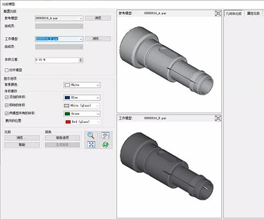Screen dimensions: 264x219
Task: Click the browse button beside reference model
Action: tap(98, 18)
